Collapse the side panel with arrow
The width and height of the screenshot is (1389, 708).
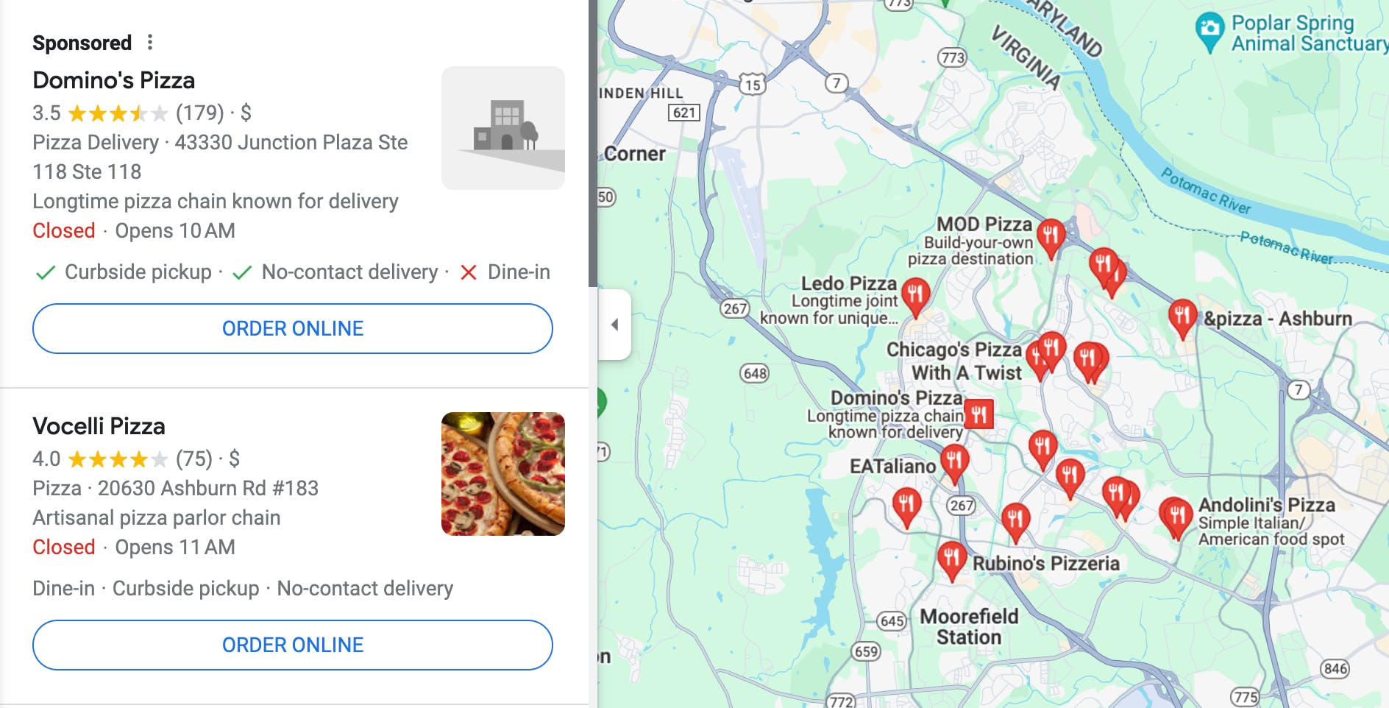coord(615,325)
